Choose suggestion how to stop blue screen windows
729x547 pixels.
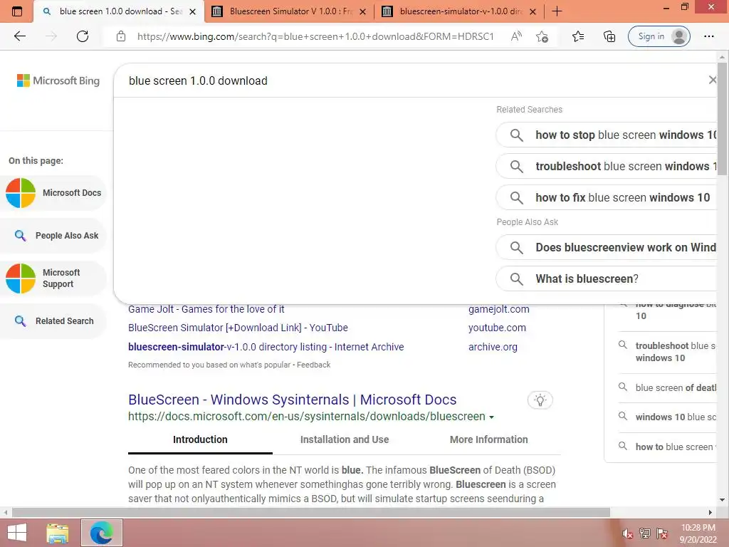click(607, 135)
